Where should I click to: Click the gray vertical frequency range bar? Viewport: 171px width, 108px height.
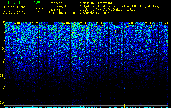coord(5,83)
